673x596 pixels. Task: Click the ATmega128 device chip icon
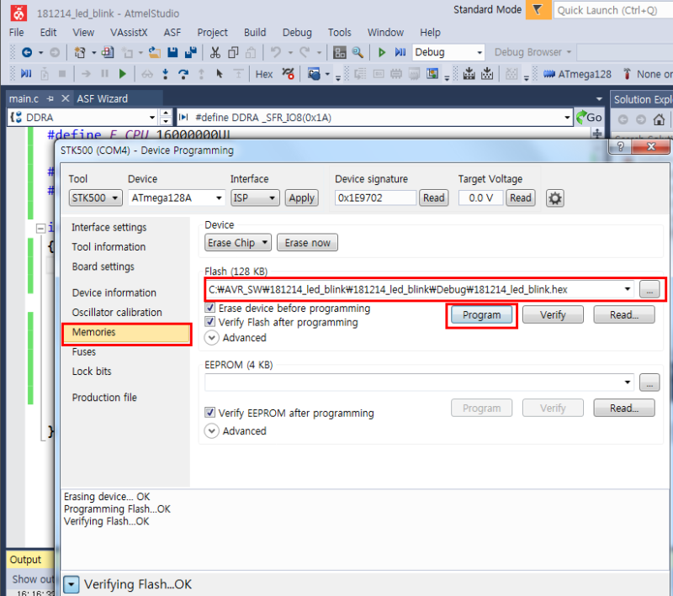(549, 74)
